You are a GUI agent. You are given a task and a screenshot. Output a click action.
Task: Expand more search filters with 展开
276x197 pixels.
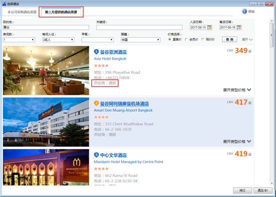[x=247, y=39]
